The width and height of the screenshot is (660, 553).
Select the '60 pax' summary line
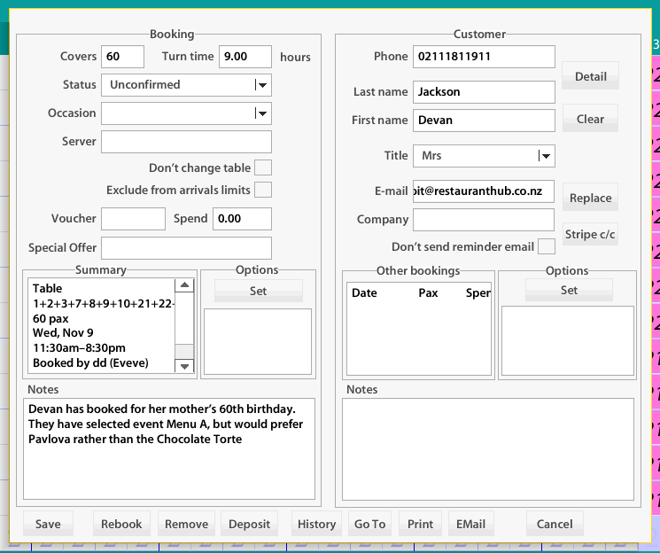click(x=50, y=318)
